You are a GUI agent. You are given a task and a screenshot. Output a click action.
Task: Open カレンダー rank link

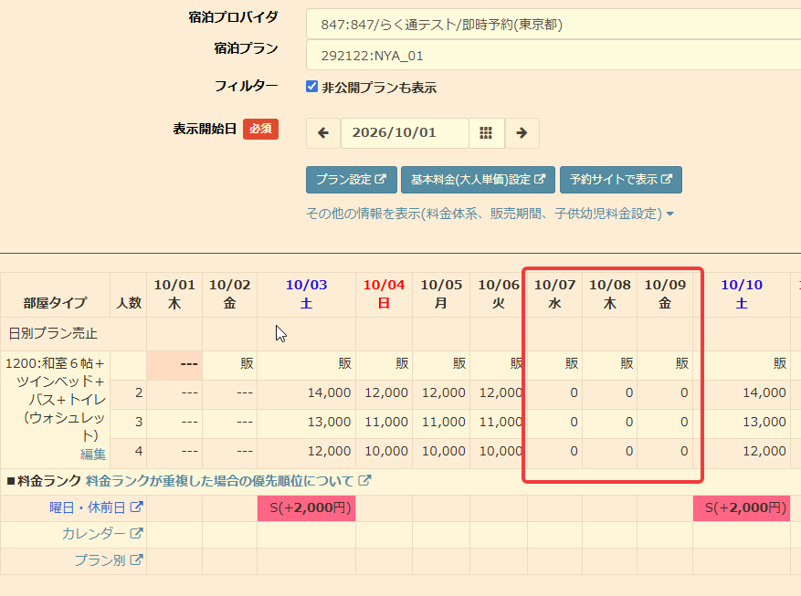click(102, 534)
